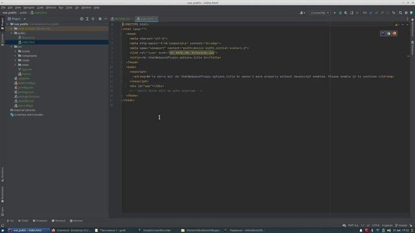Expand the components folder
The image size is (415, 233).
click(16, 56)
